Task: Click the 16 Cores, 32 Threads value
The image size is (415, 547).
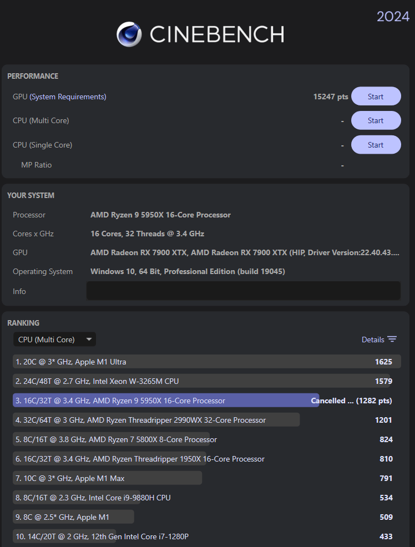Action: 147,234
